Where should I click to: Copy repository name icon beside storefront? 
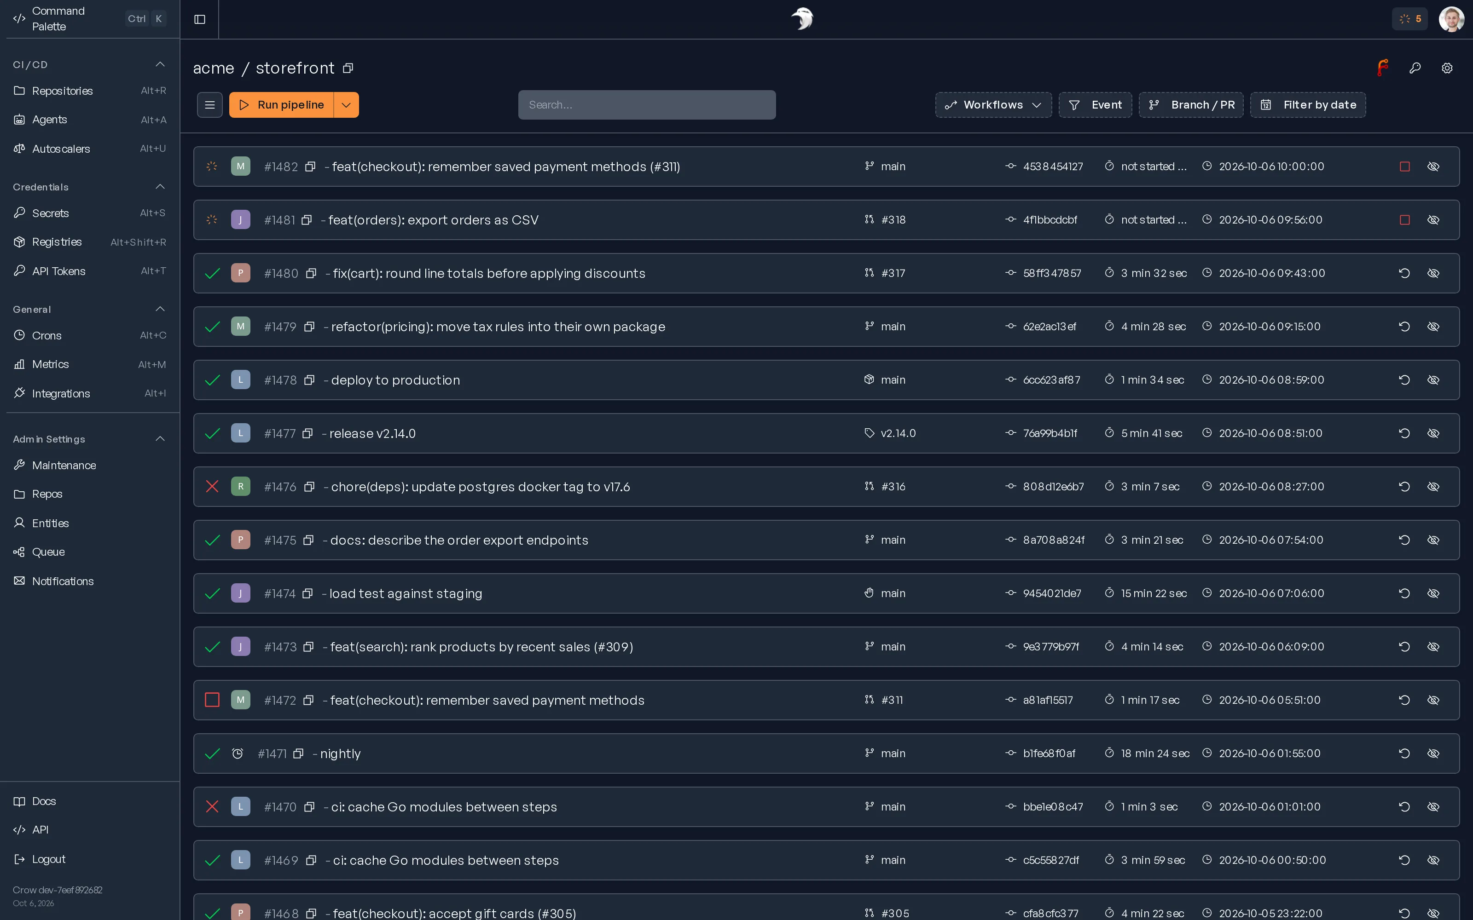pos(348,68)
